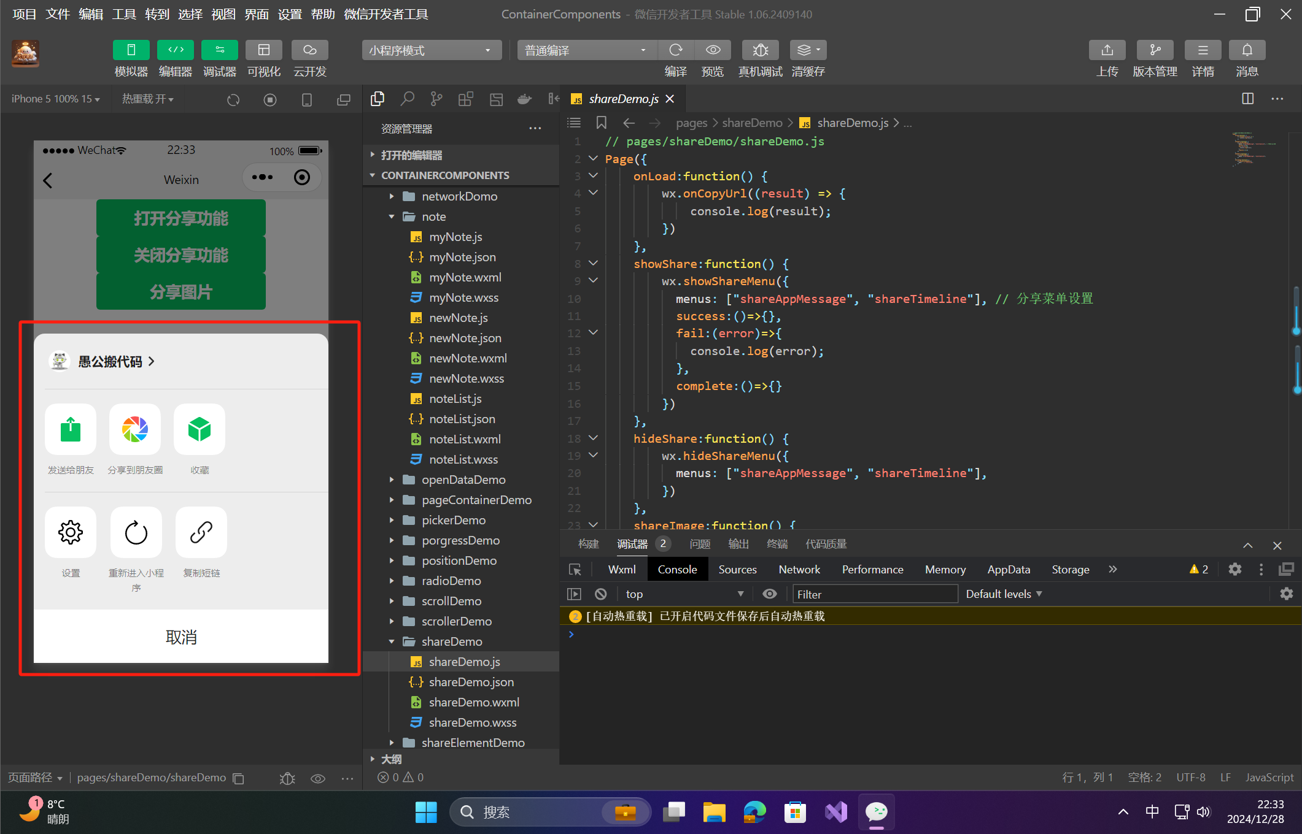Click the 预览 eye icon in toolbar
Viewport: 1302px width, 834px height.
click(x=713, y=50)
